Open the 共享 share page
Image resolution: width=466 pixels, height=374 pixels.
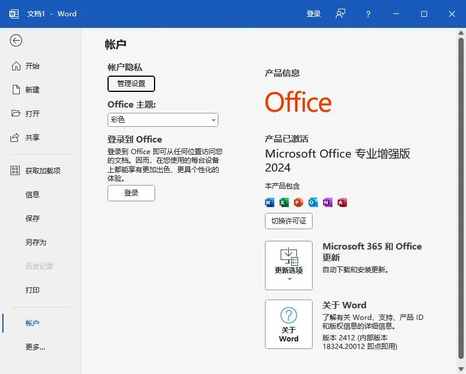pos(41,137)
